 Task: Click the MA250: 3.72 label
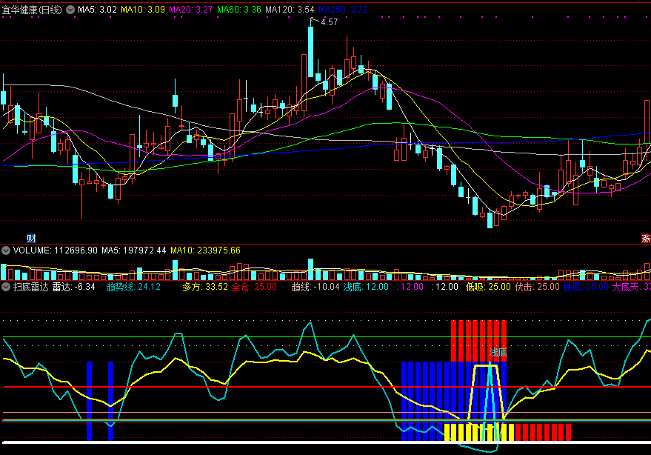pyautogui.click(x=343, y=10)
